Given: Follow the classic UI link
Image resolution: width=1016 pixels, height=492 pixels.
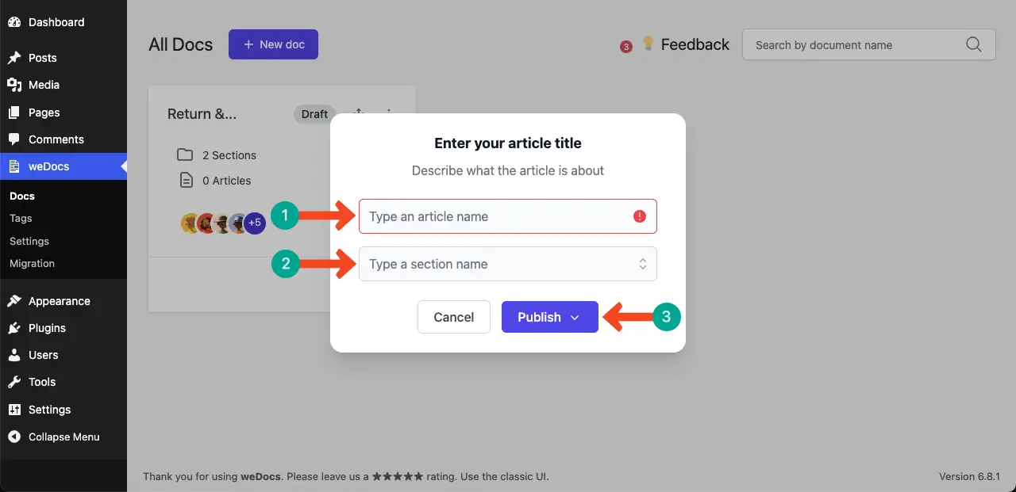Looking at the screenshot, I should point(525,477).
